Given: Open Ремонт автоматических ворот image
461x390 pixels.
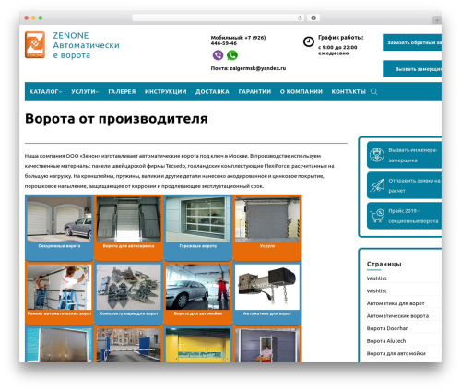Looking at the screenshot, I should coord(59,287).
